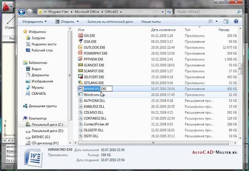This screenshot has height=171, width=249.
Task: Select the SCANOST.EXE file icon
Action: [80, 65]
